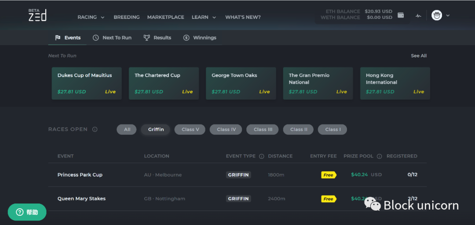This screenshot has height=225, width=475.
Task: Click the 1800m distance value
Action: (276, 175)
